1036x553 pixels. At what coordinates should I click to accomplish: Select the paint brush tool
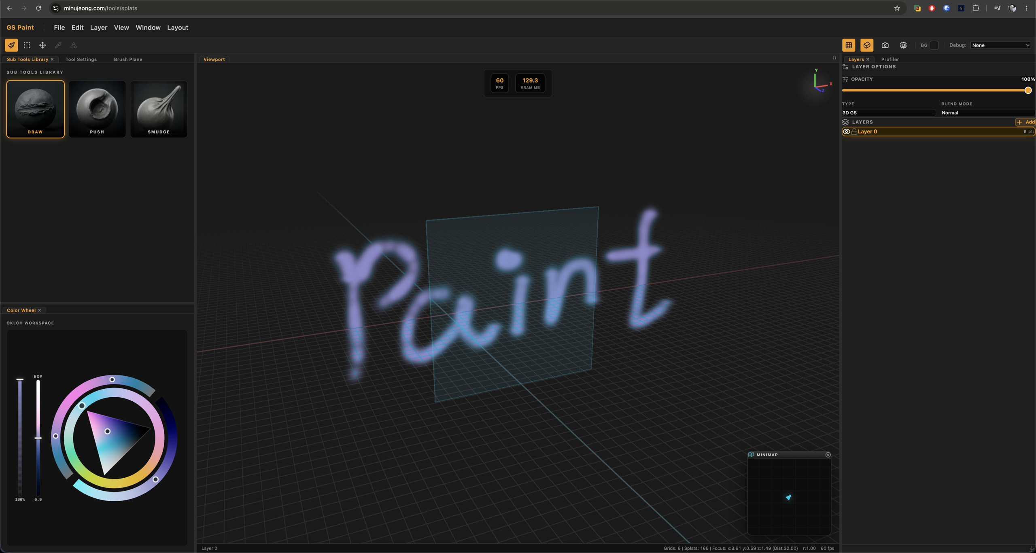point(11,45)
